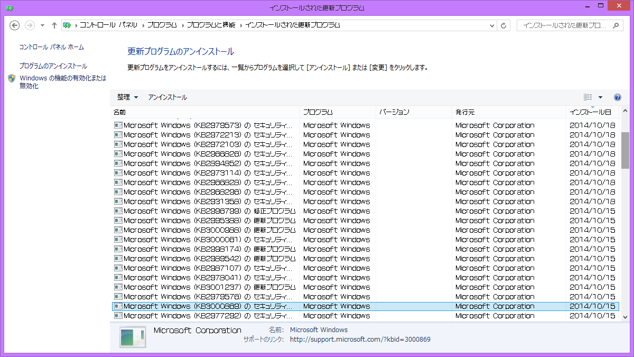The height and width of the screenshot is (357, 634).
Task: Change the view using the view layout icon
Action: pos(588,97)
